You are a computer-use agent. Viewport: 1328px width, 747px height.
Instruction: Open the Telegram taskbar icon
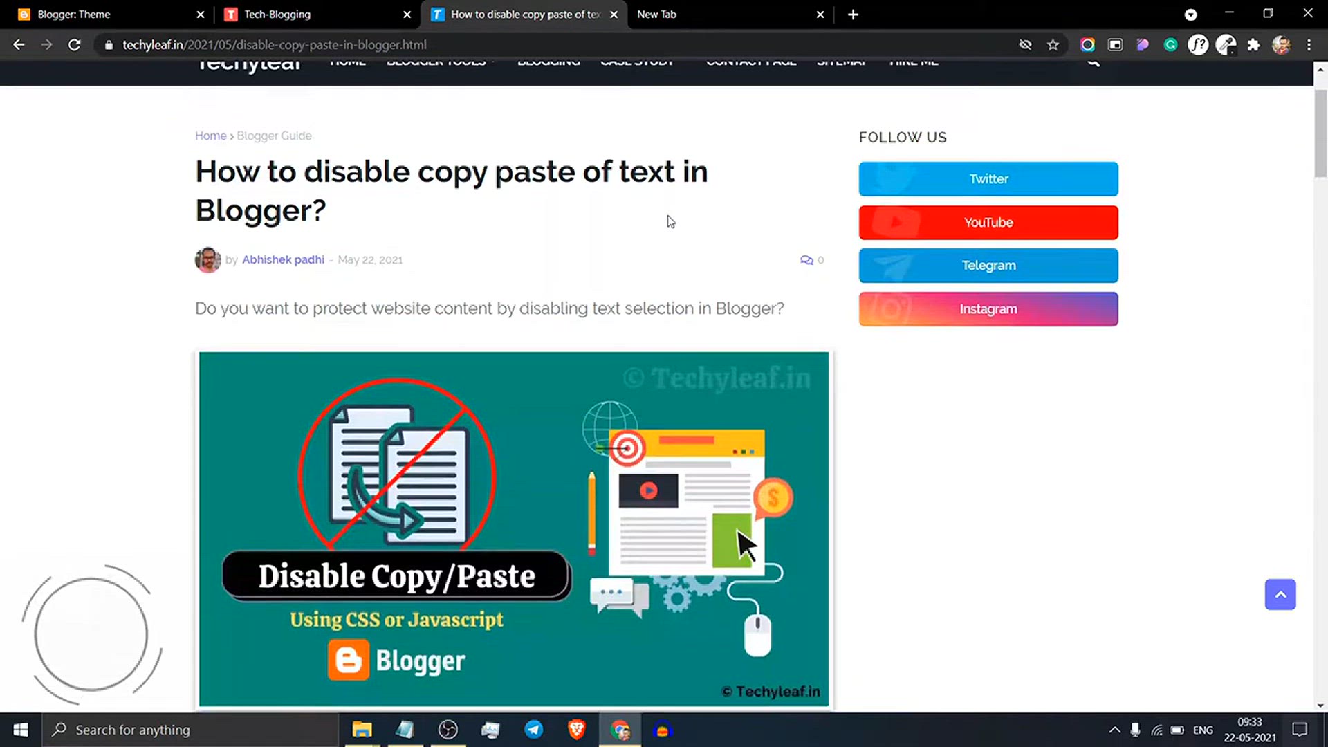534,730
